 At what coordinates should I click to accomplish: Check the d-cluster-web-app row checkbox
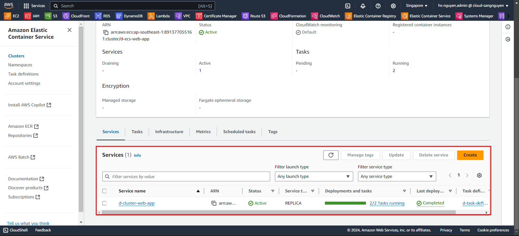click(x=105, y=203)
